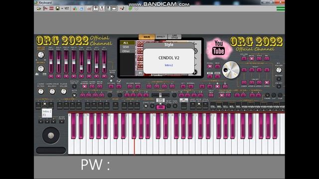The image size is (319, 179).
Task: Open the dropdown arrow next to save icon
Action: point(62,8)
